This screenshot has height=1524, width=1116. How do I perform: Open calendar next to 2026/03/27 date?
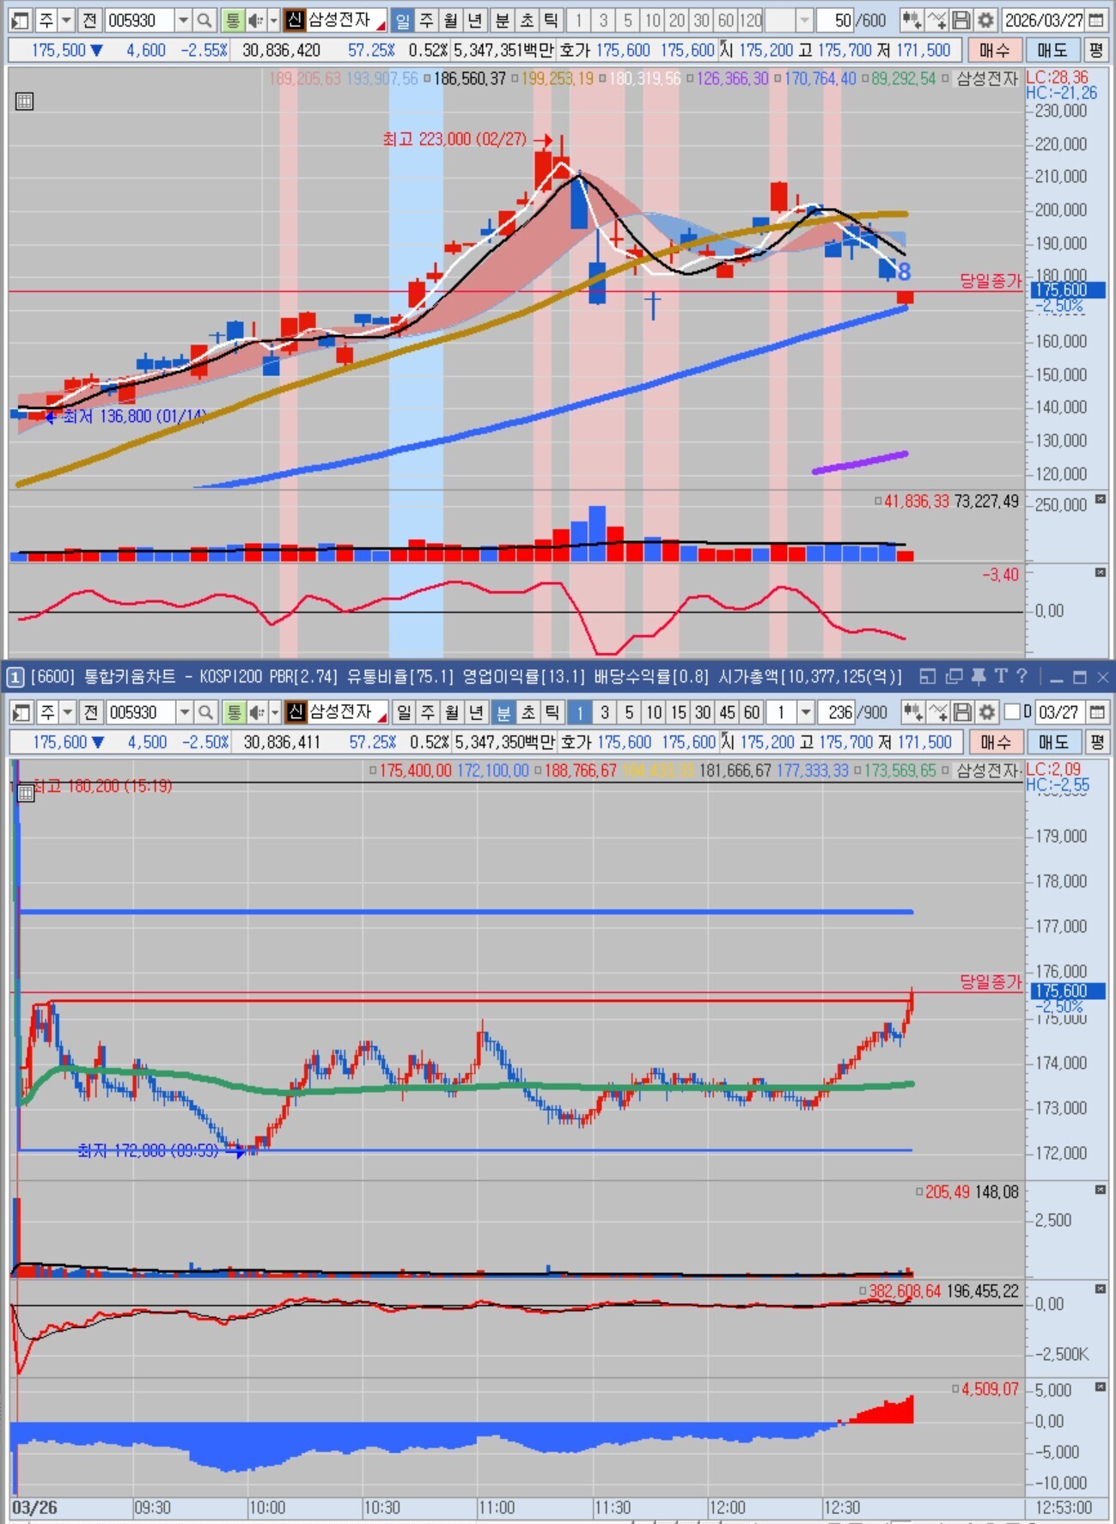click(1096, 20)
